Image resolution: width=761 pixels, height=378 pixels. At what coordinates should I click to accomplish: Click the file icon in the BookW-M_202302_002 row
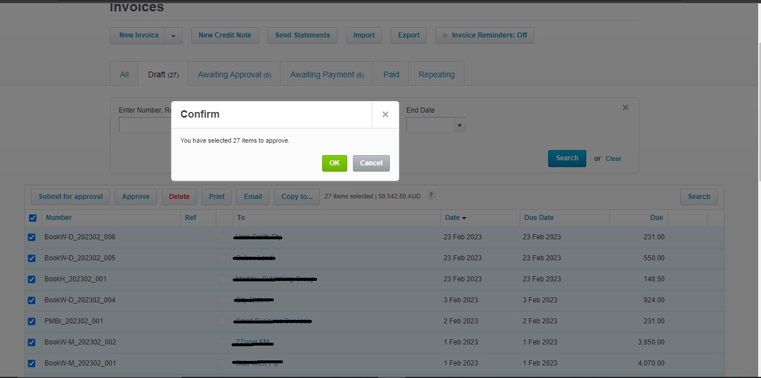(223, 343)
